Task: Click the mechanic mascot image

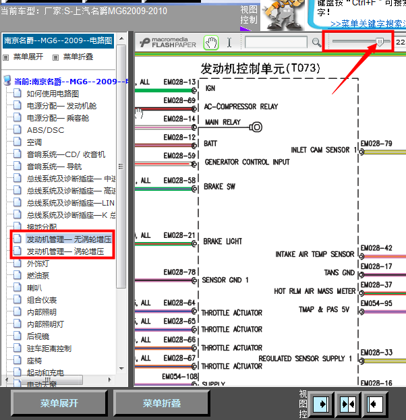Action: pos(283,15)
